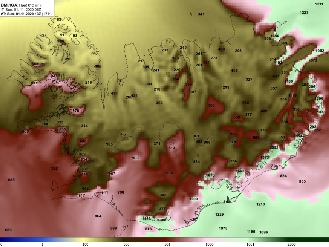Select the map value 941
Viewport: 329px width, 247px height.
[x=105, y=192]
